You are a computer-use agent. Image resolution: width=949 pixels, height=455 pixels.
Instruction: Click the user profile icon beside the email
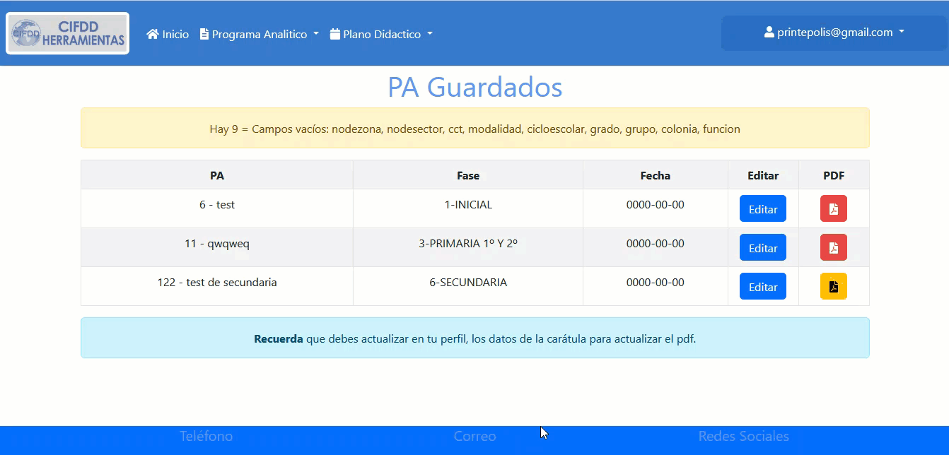click(x=769, y=32)
